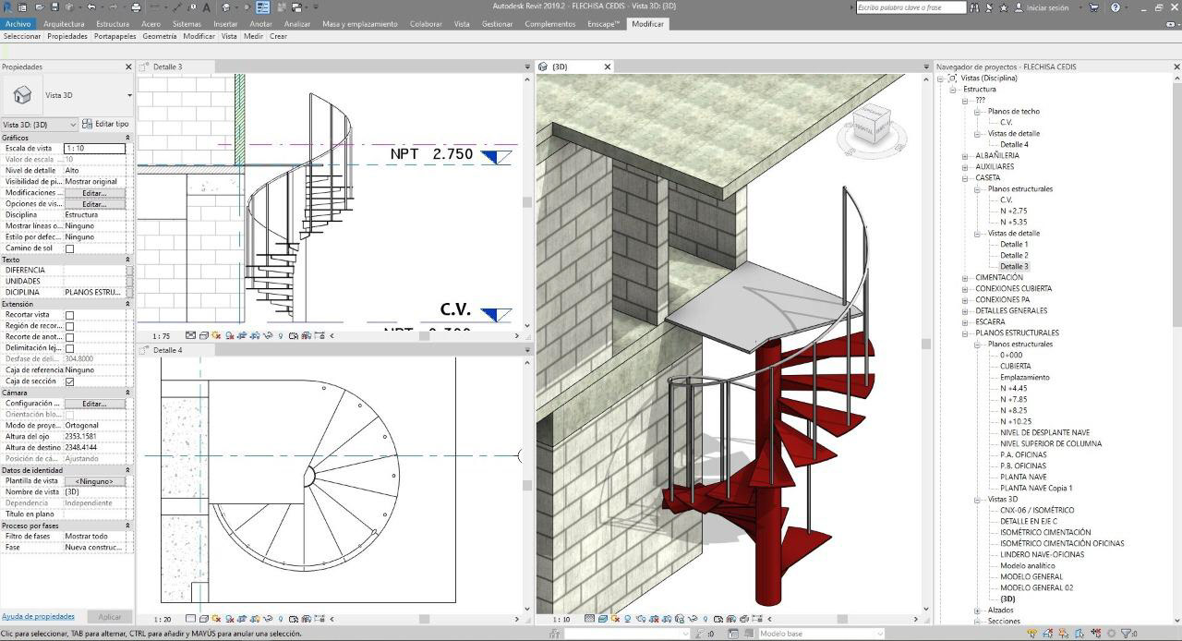
Task: Click the highlighted Thin Lines icon in quick access
Action: [x=263, y=6]
